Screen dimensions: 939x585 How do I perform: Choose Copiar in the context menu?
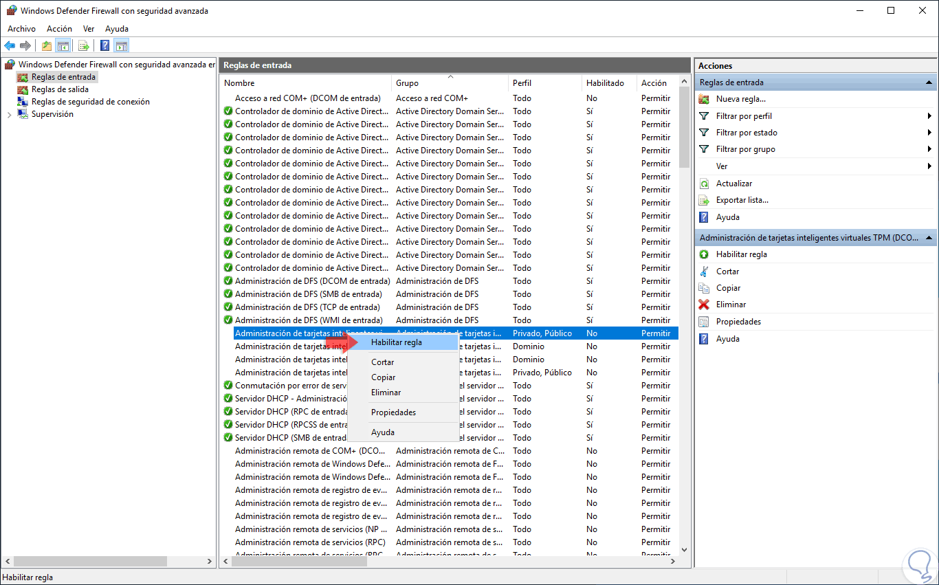click(x=403, y=377)
